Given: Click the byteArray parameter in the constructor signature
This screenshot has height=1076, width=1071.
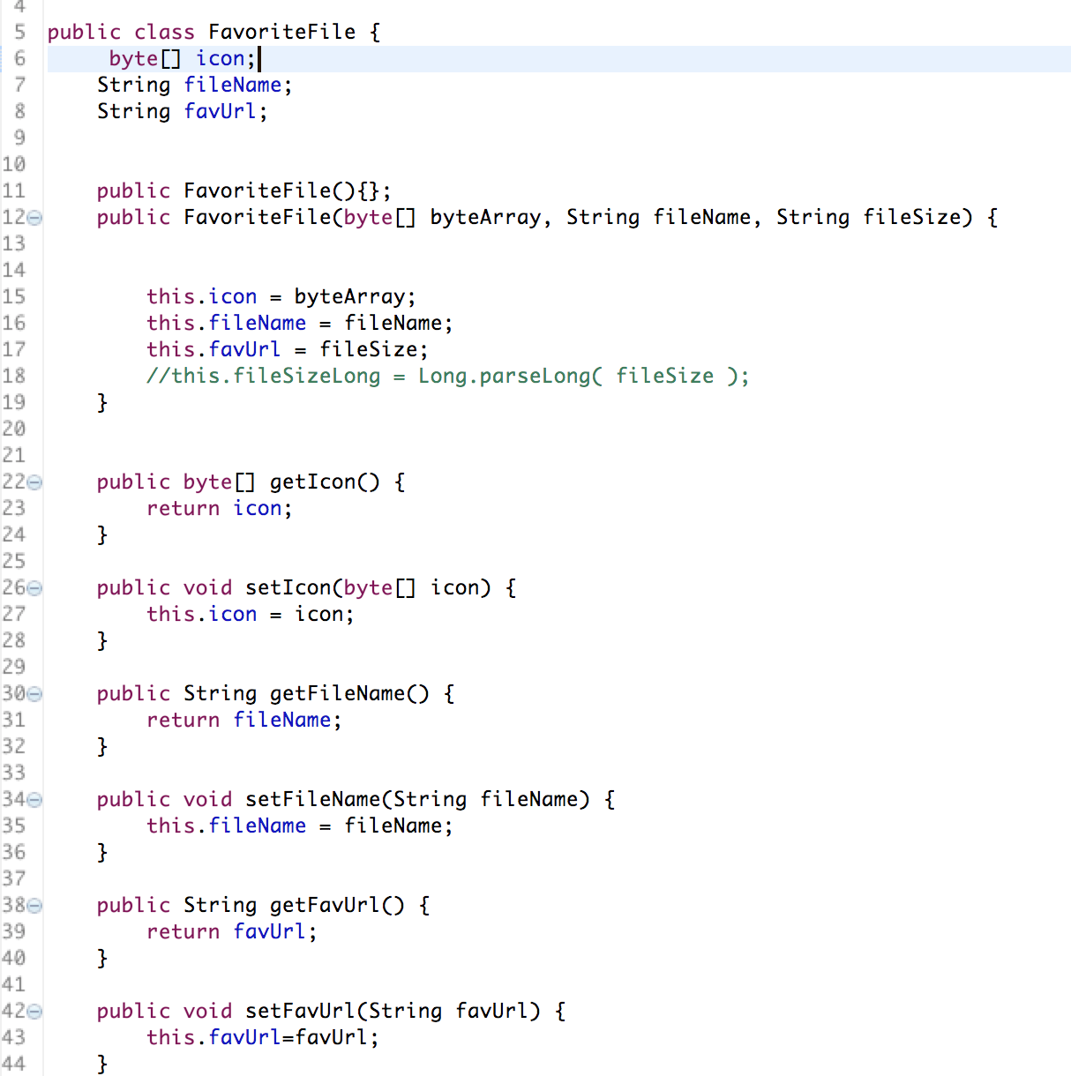Looking at the screenshot, I should click(485, 218).
